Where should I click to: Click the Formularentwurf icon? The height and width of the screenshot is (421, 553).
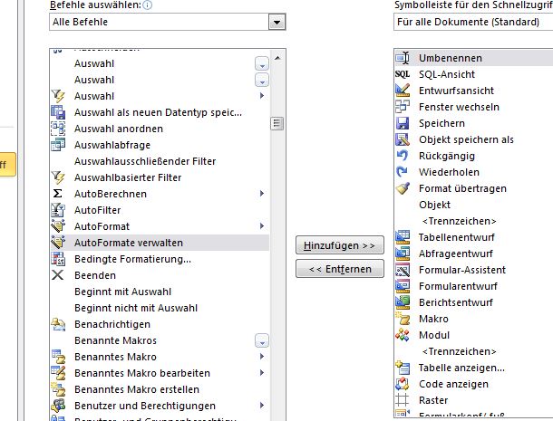pyautogui.click(x=403, y=286)
